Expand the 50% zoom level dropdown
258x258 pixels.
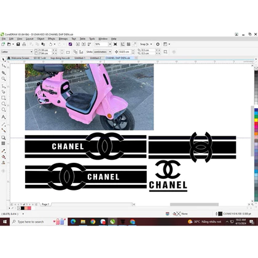pyautogui.click(x=110, y=44)
